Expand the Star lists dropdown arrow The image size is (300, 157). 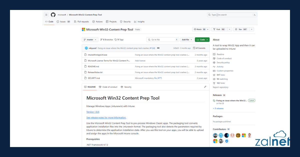(251, 29)
